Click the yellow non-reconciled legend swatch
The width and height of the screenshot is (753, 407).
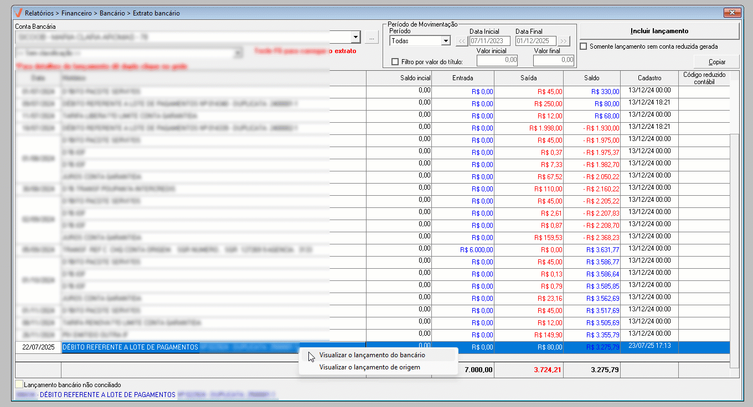point(19,384)
